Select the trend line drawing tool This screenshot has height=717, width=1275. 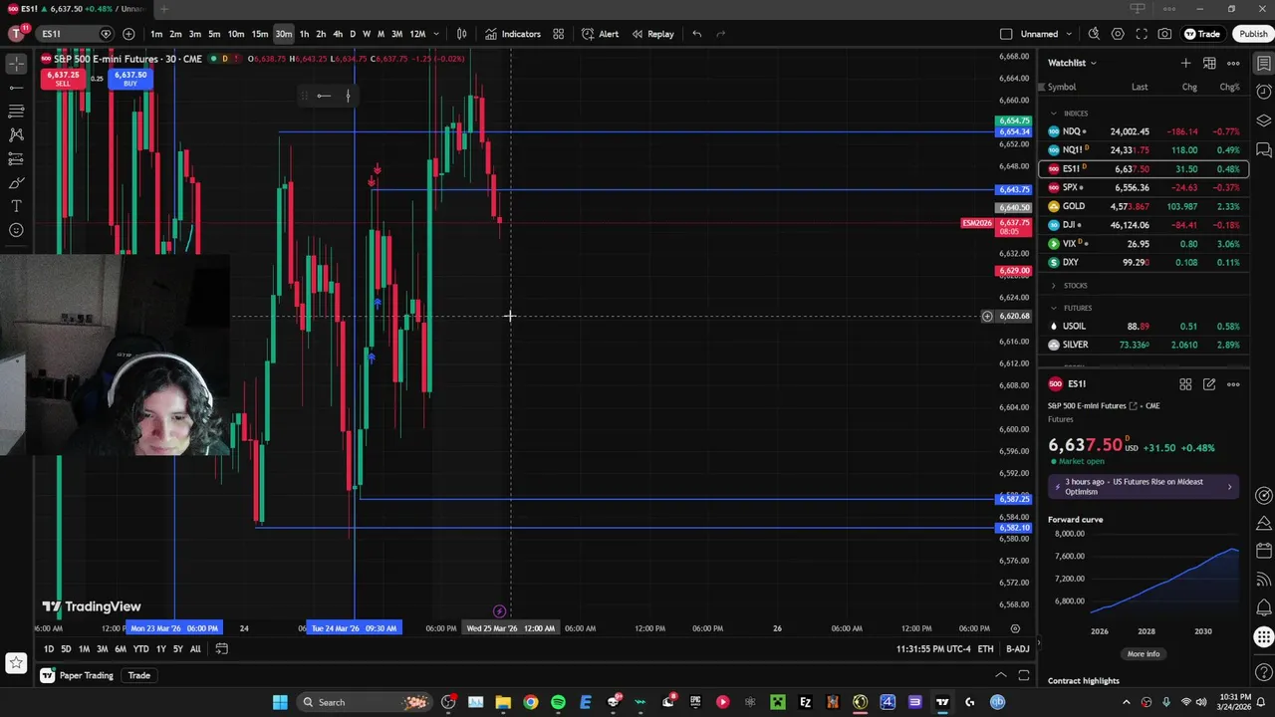[x=16, y=88]
